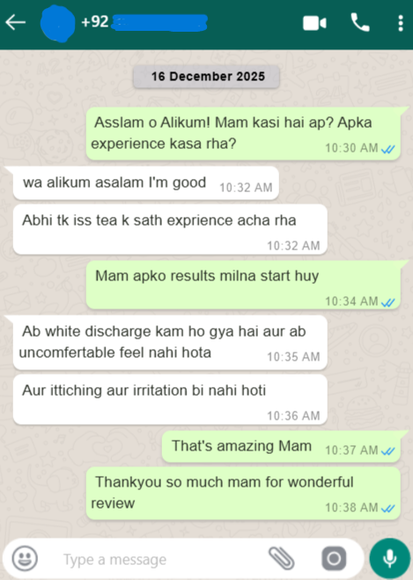Focus the "Type a message" field
The image size is (413, 580).
pos(155,559)
